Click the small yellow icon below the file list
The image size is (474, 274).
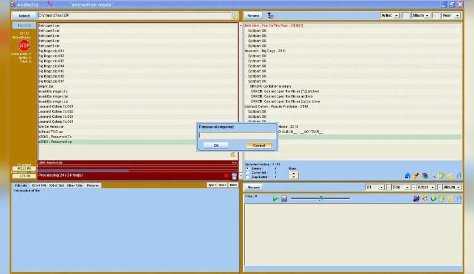click(232, 154)
